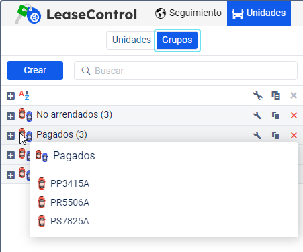The image size is (303, 252).
Task: Expand the No arrendados group
Action: tap(11, 116)
